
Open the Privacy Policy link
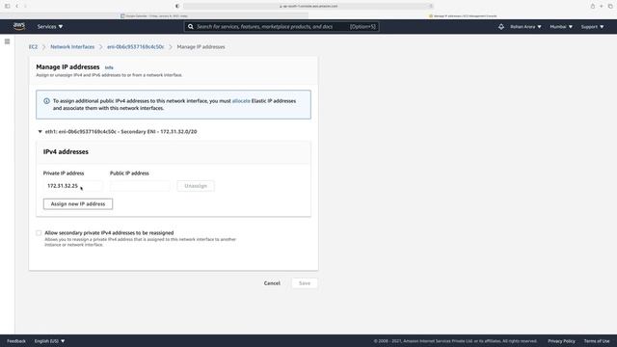click(561, 341)
